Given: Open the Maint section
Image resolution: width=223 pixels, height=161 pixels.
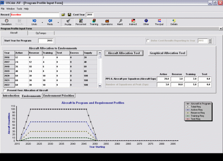Looking at the screenshot, I should tap(120, 22).
